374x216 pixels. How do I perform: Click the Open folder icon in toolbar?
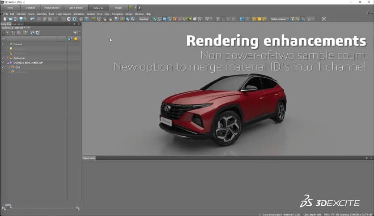[10, 19]
